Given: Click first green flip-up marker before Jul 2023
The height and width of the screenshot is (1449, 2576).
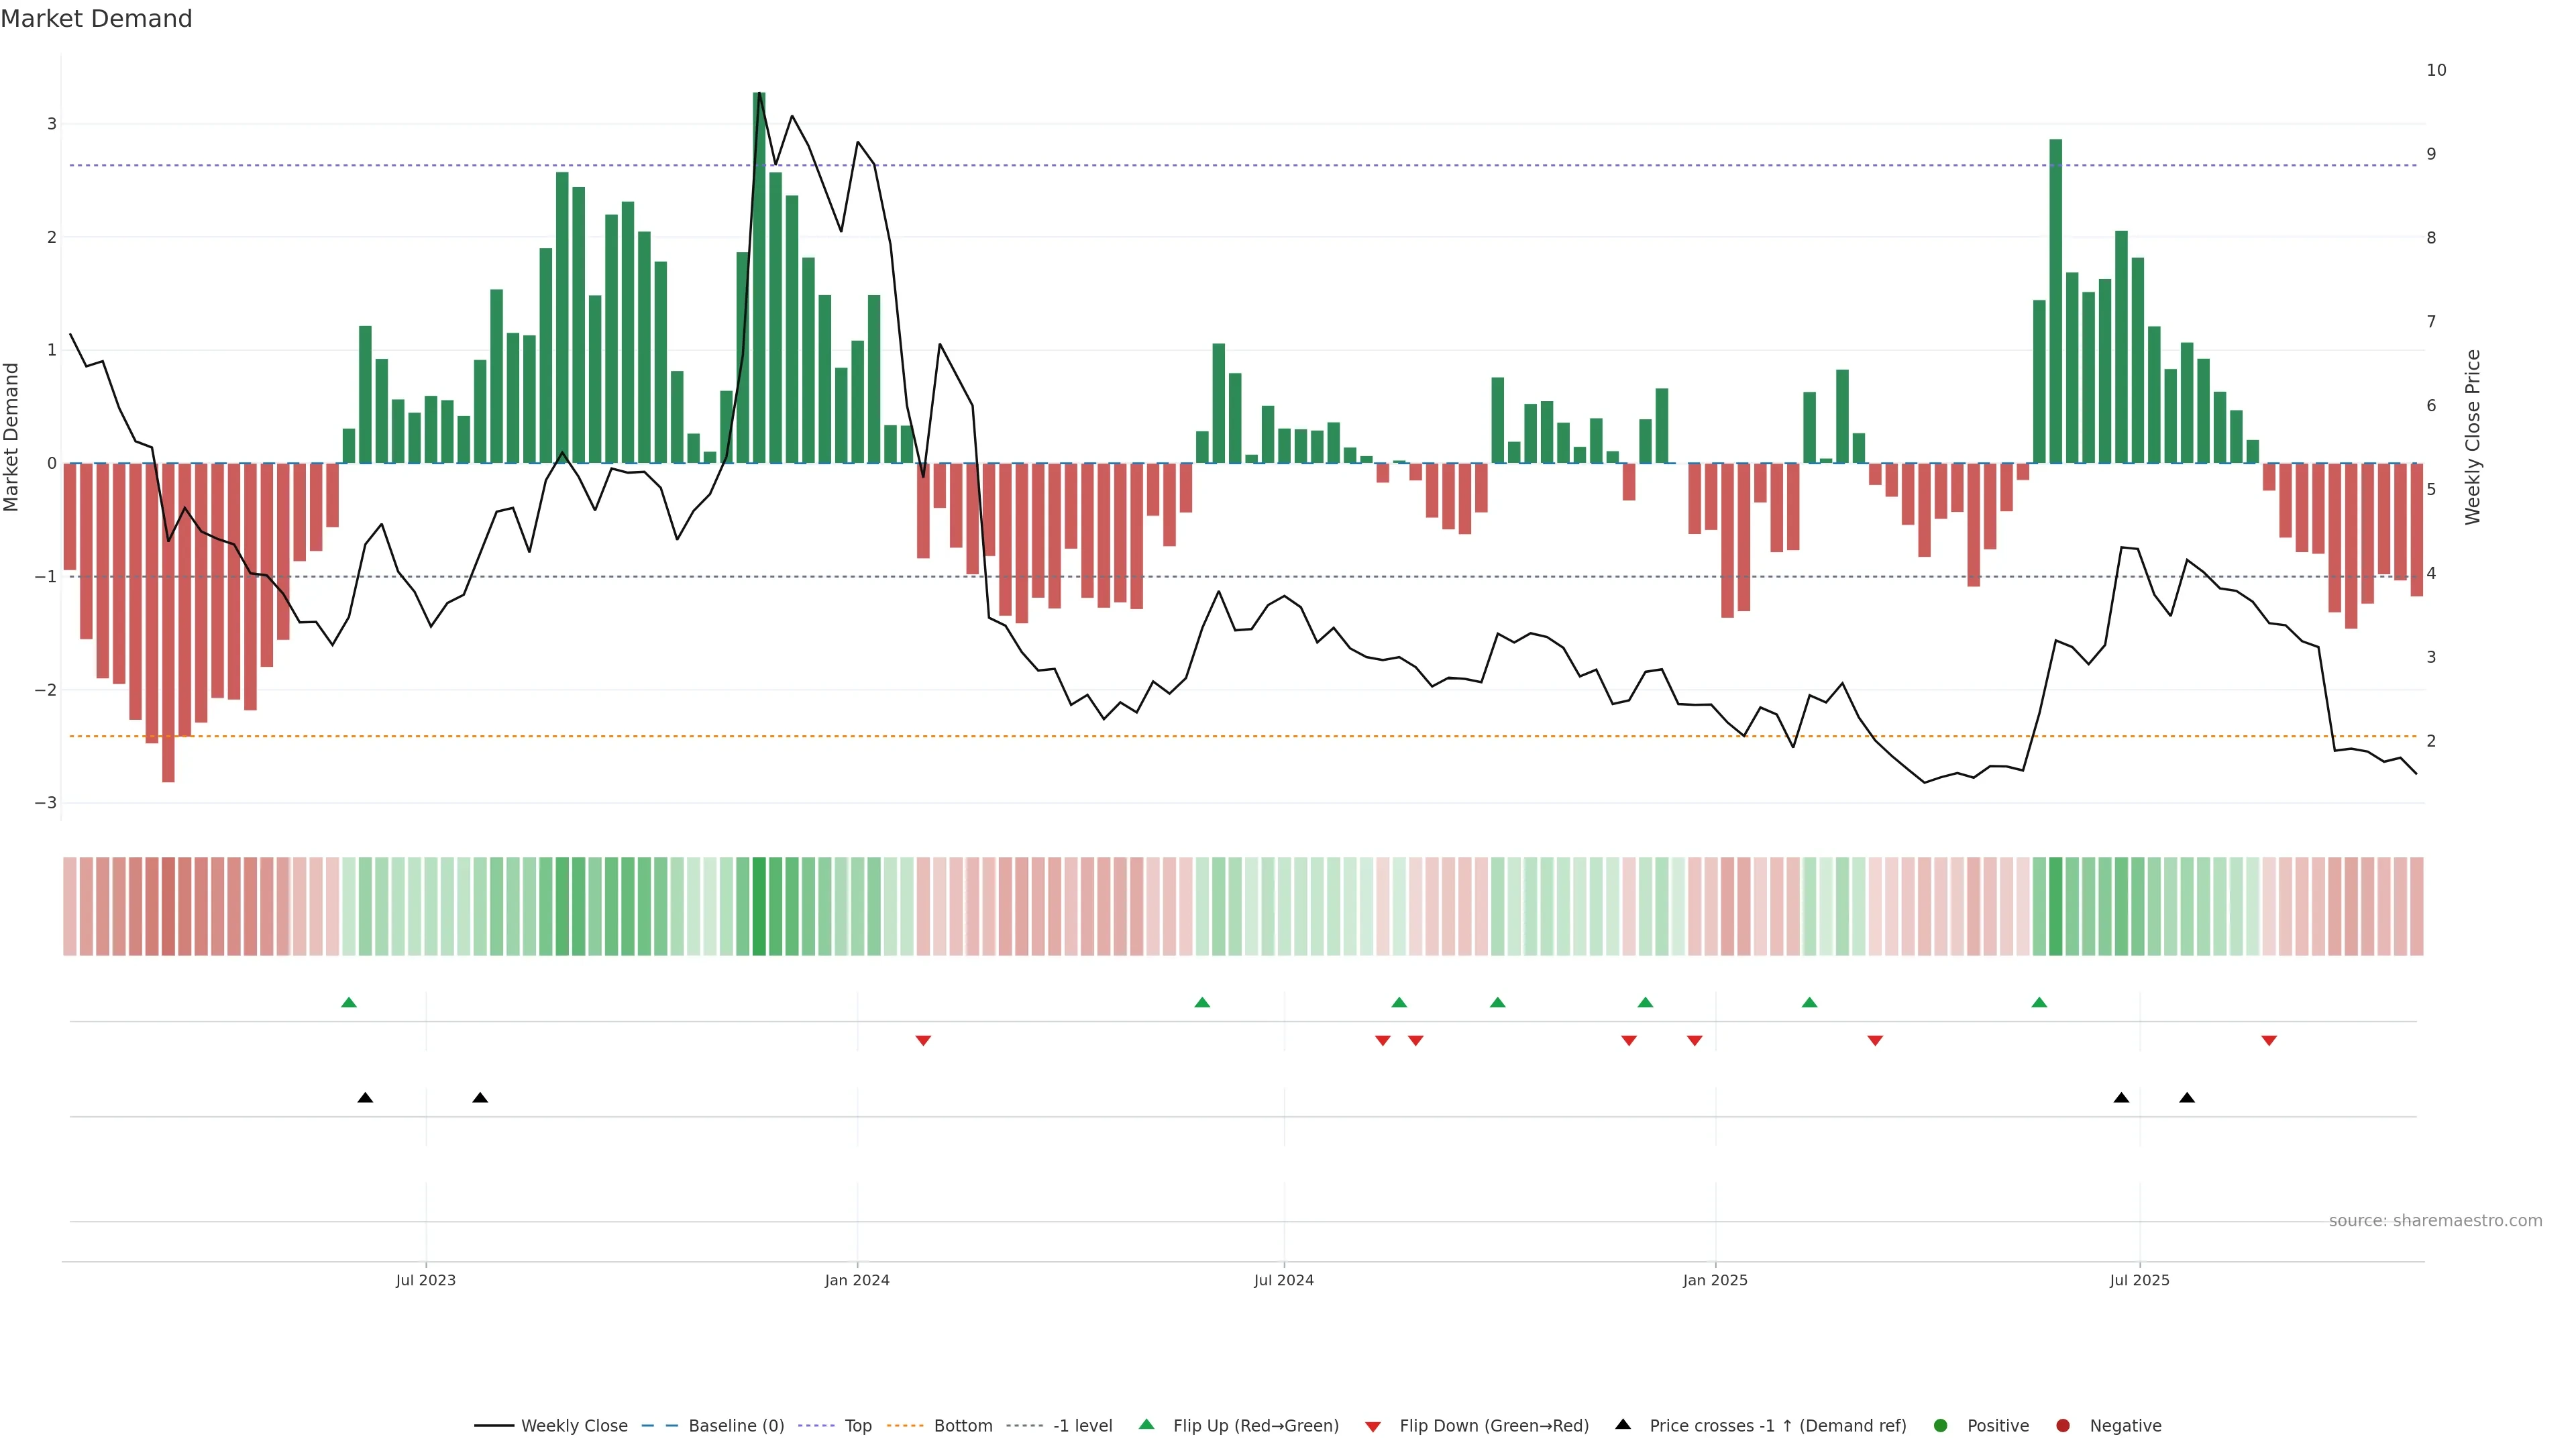Looking at the screenshot, I should (x=349, y=1002).
